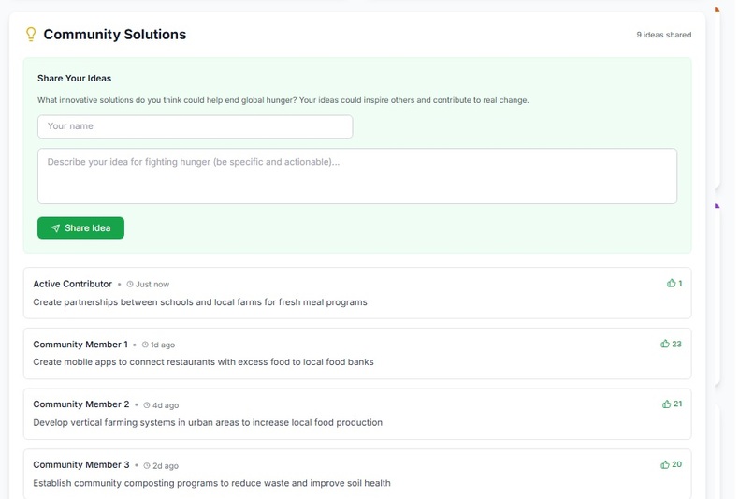Upvote Community Member 2's vertical farming idea
Viewport: 754px width, 499px height.
[x=672, y=404]
